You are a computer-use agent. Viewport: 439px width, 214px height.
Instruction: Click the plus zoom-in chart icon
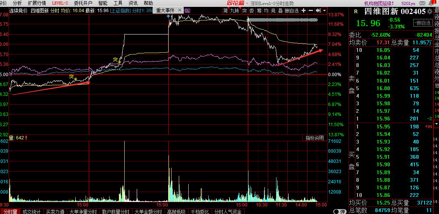tap(303, 11)
